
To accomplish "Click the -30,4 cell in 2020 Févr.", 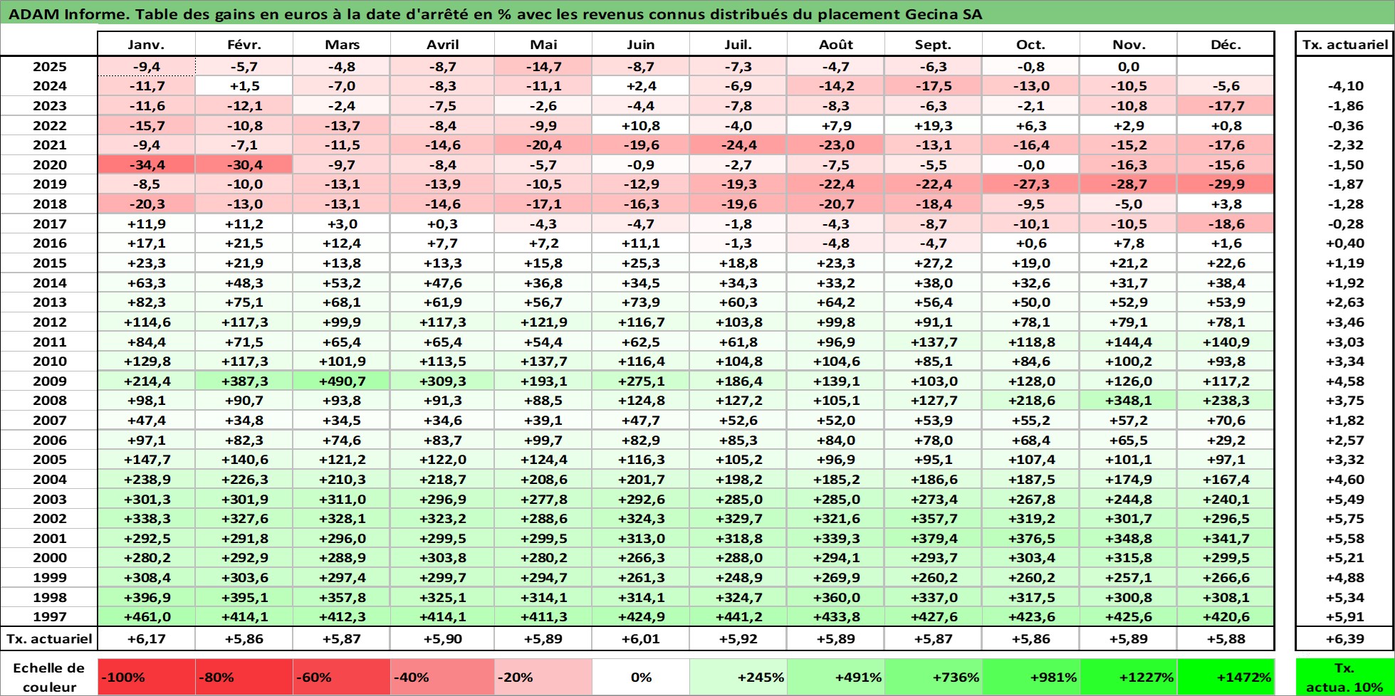I will (x=244, y=164).
